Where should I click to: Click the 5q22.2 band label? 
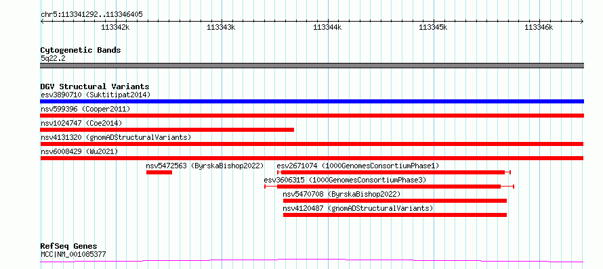(53, 58)
